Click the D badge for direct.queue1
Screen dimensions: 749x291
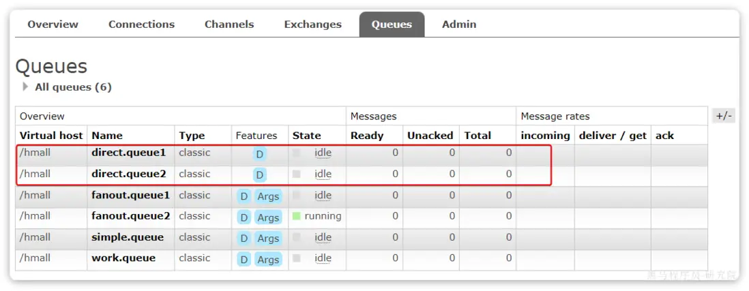point(259,154)
